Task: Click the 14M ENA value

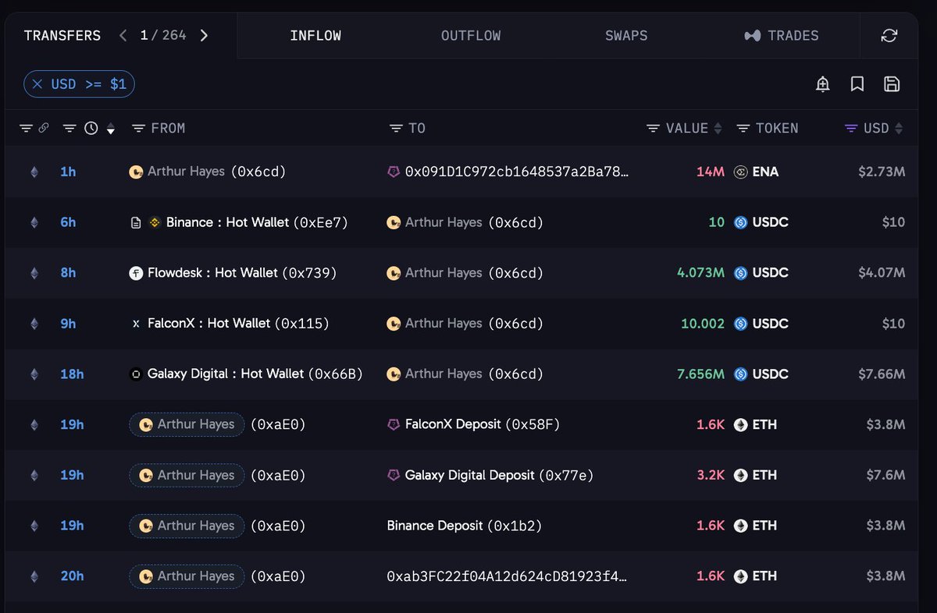Action: point(710,172)
